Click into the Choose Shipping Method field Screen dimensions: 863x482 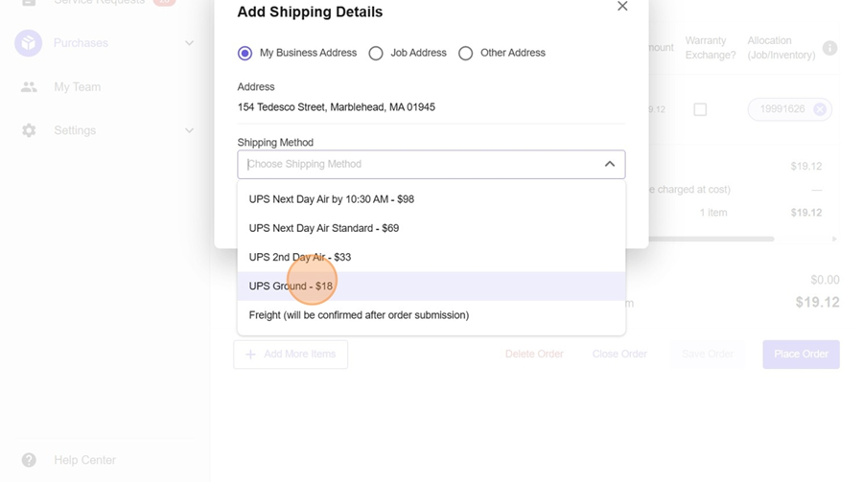tap(412, 164)
